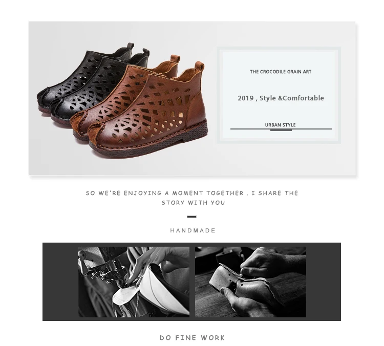Click the second brown boot's heel pull tab
The width and height of the screenshot is (384, 346).
pos(175,59)
